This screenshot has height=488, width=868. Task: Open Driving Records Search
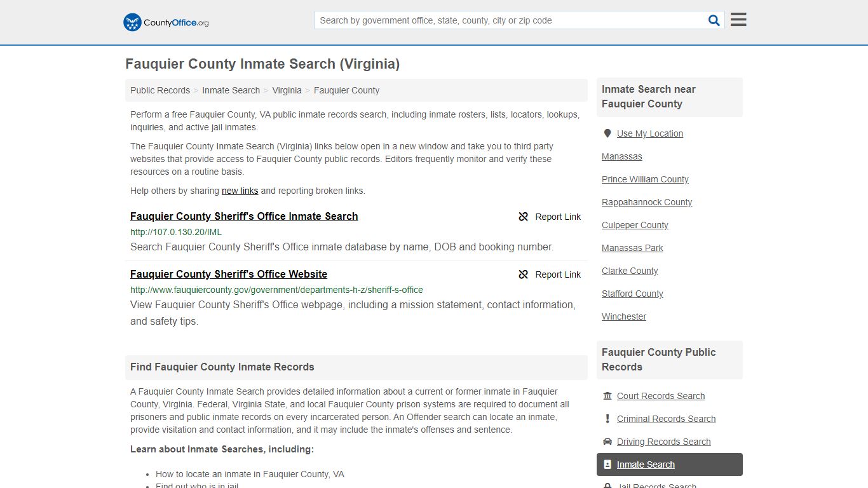click(x=663, y=442)
